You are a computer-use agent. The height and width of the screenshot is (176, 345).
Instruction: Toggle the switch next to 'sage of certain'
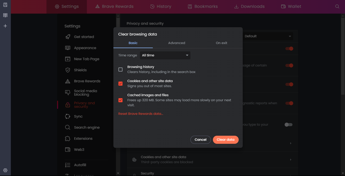(289, 65)
